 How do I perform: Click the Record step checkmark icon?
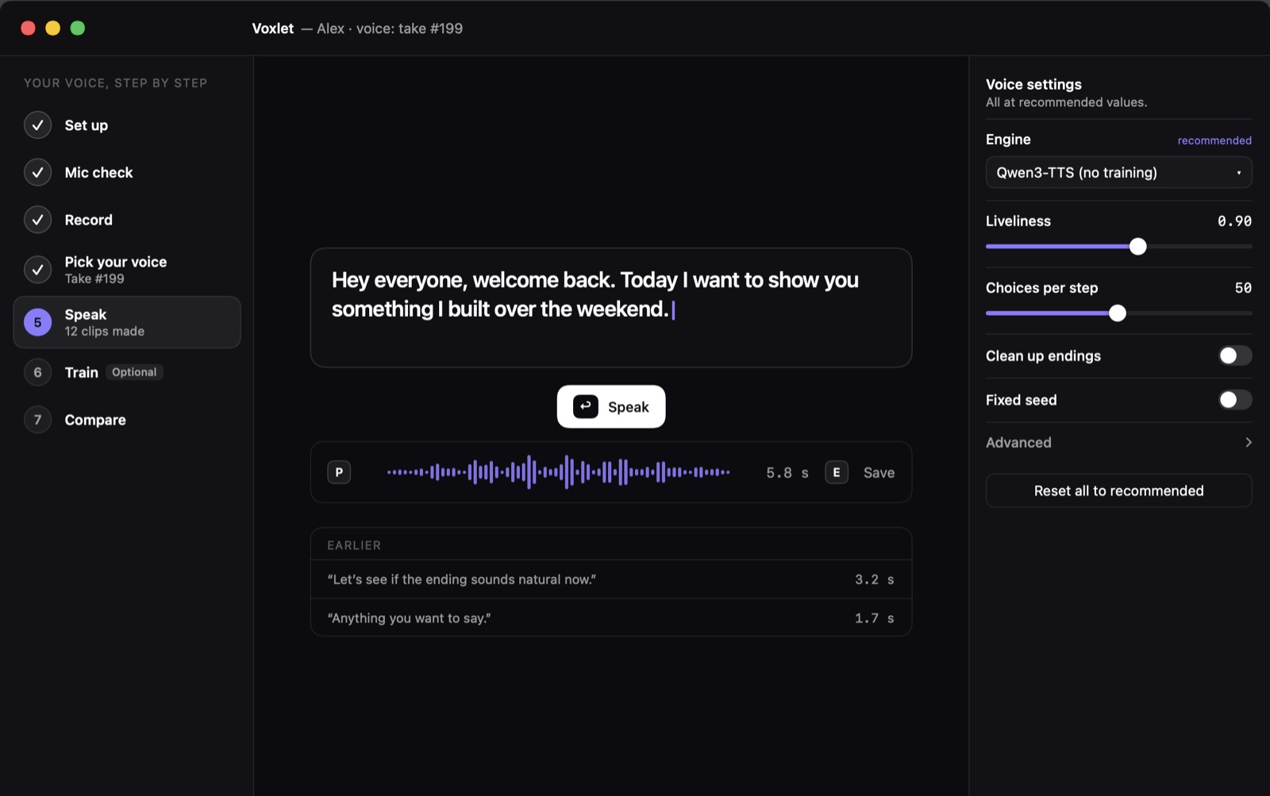[x=37, y=220]
